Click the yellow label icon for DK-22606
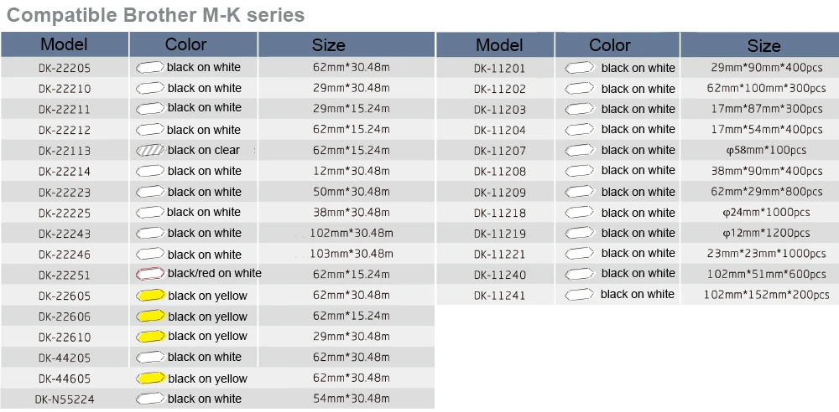 coord(149,316)
